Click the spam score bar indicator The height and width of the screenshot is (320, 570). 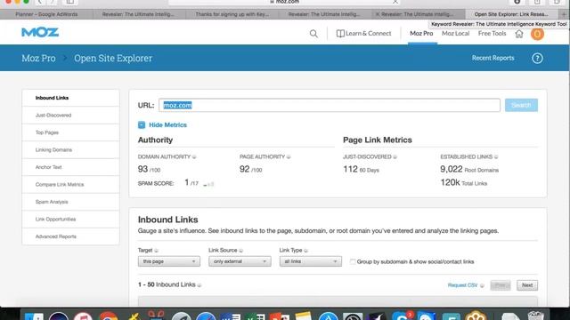pyautogui.click(x=208, y=184)
